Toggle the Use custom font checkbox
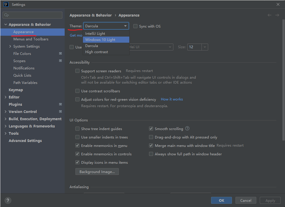The width and height of the screenshot is (285, 207). point(72,47)
